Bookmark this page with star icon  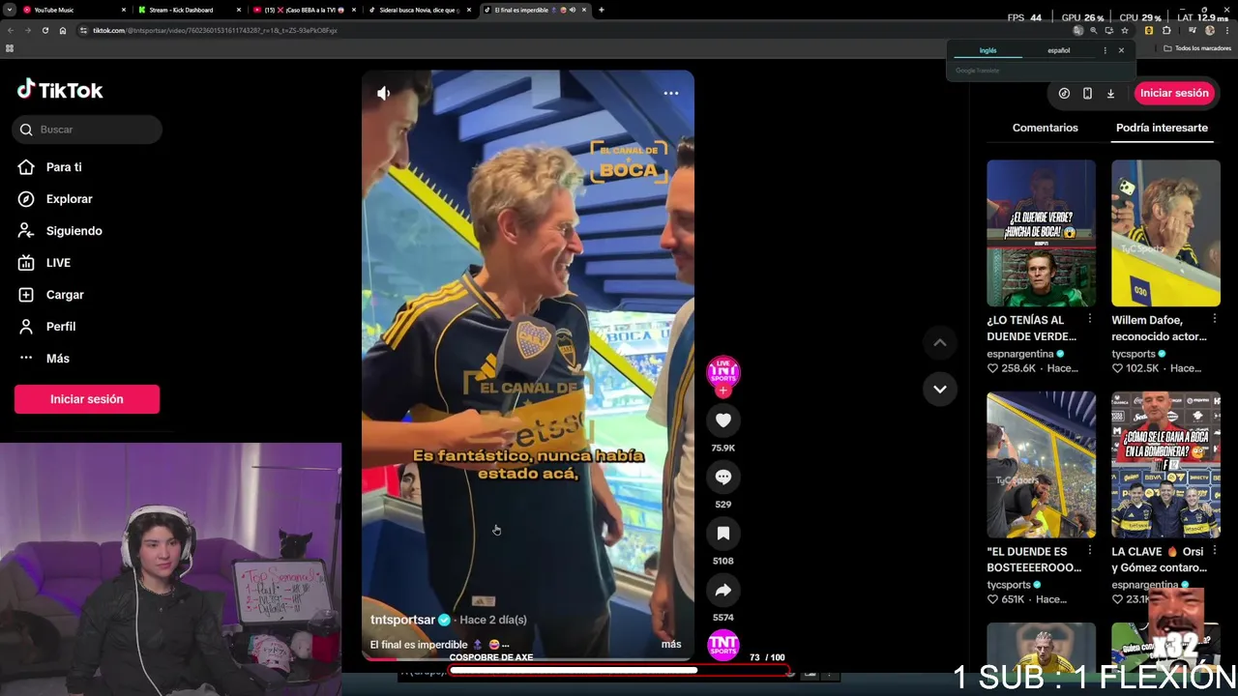(x=1124, y=30)
